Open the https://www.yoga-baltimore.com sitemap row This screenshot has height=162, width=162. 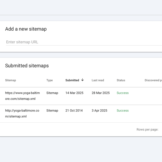tap(22, 96)
